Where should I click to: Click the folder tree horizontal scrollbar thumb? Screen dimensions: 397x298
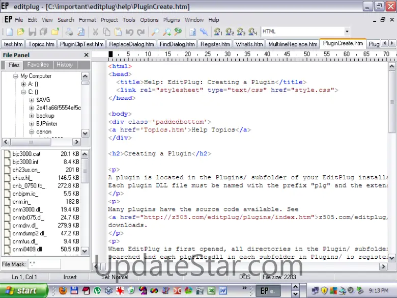(31, 142)
